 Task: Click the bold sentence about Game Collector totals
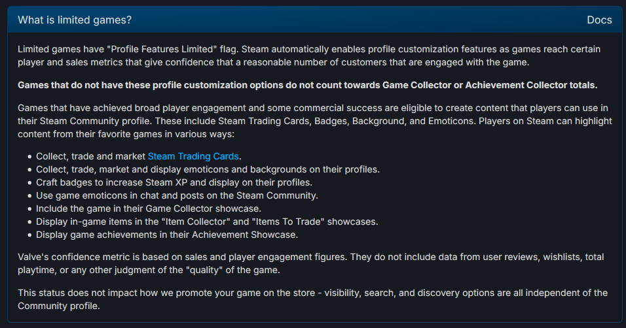(307, 86)
